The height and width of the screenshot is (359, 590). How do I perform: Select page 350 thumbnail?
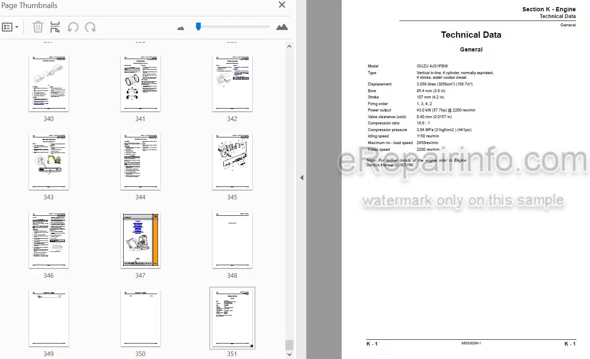point(140,318)
